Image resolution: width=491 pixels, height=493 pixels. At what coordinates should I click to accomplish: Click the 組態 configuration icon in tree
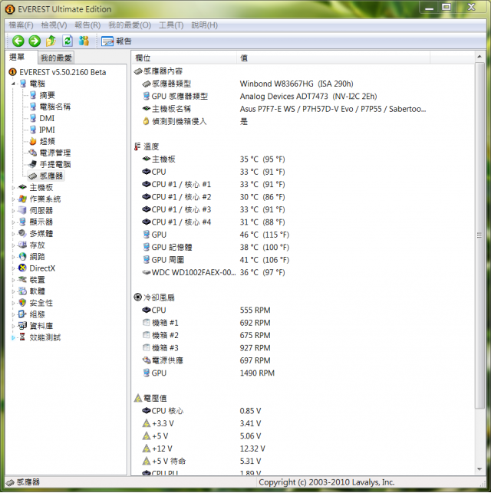(x=22, y=314)
